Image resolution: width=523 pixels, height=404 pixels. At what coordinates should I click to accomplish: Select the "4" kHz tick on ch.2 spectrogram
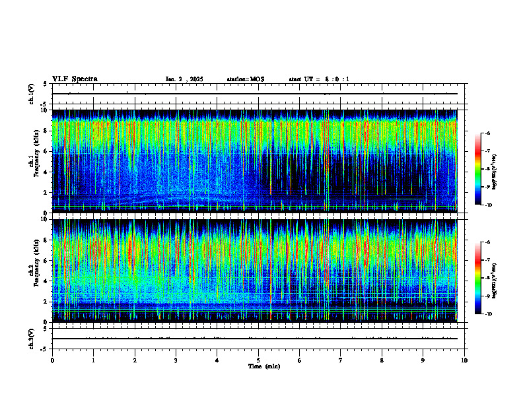[47, 281]
